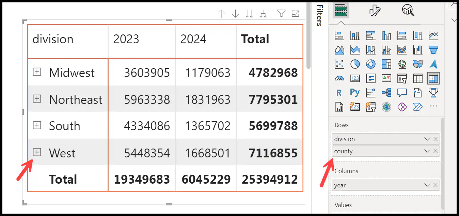459x216 pixels.
Task: Expand the Northeast row plus icon
Action: coord(37,99)
